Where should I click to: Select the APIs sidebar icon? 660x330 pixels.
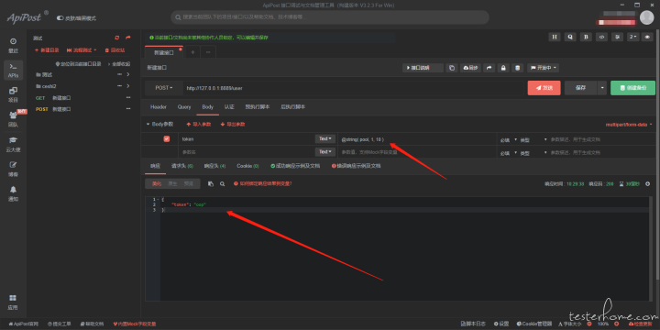(13, 71)
